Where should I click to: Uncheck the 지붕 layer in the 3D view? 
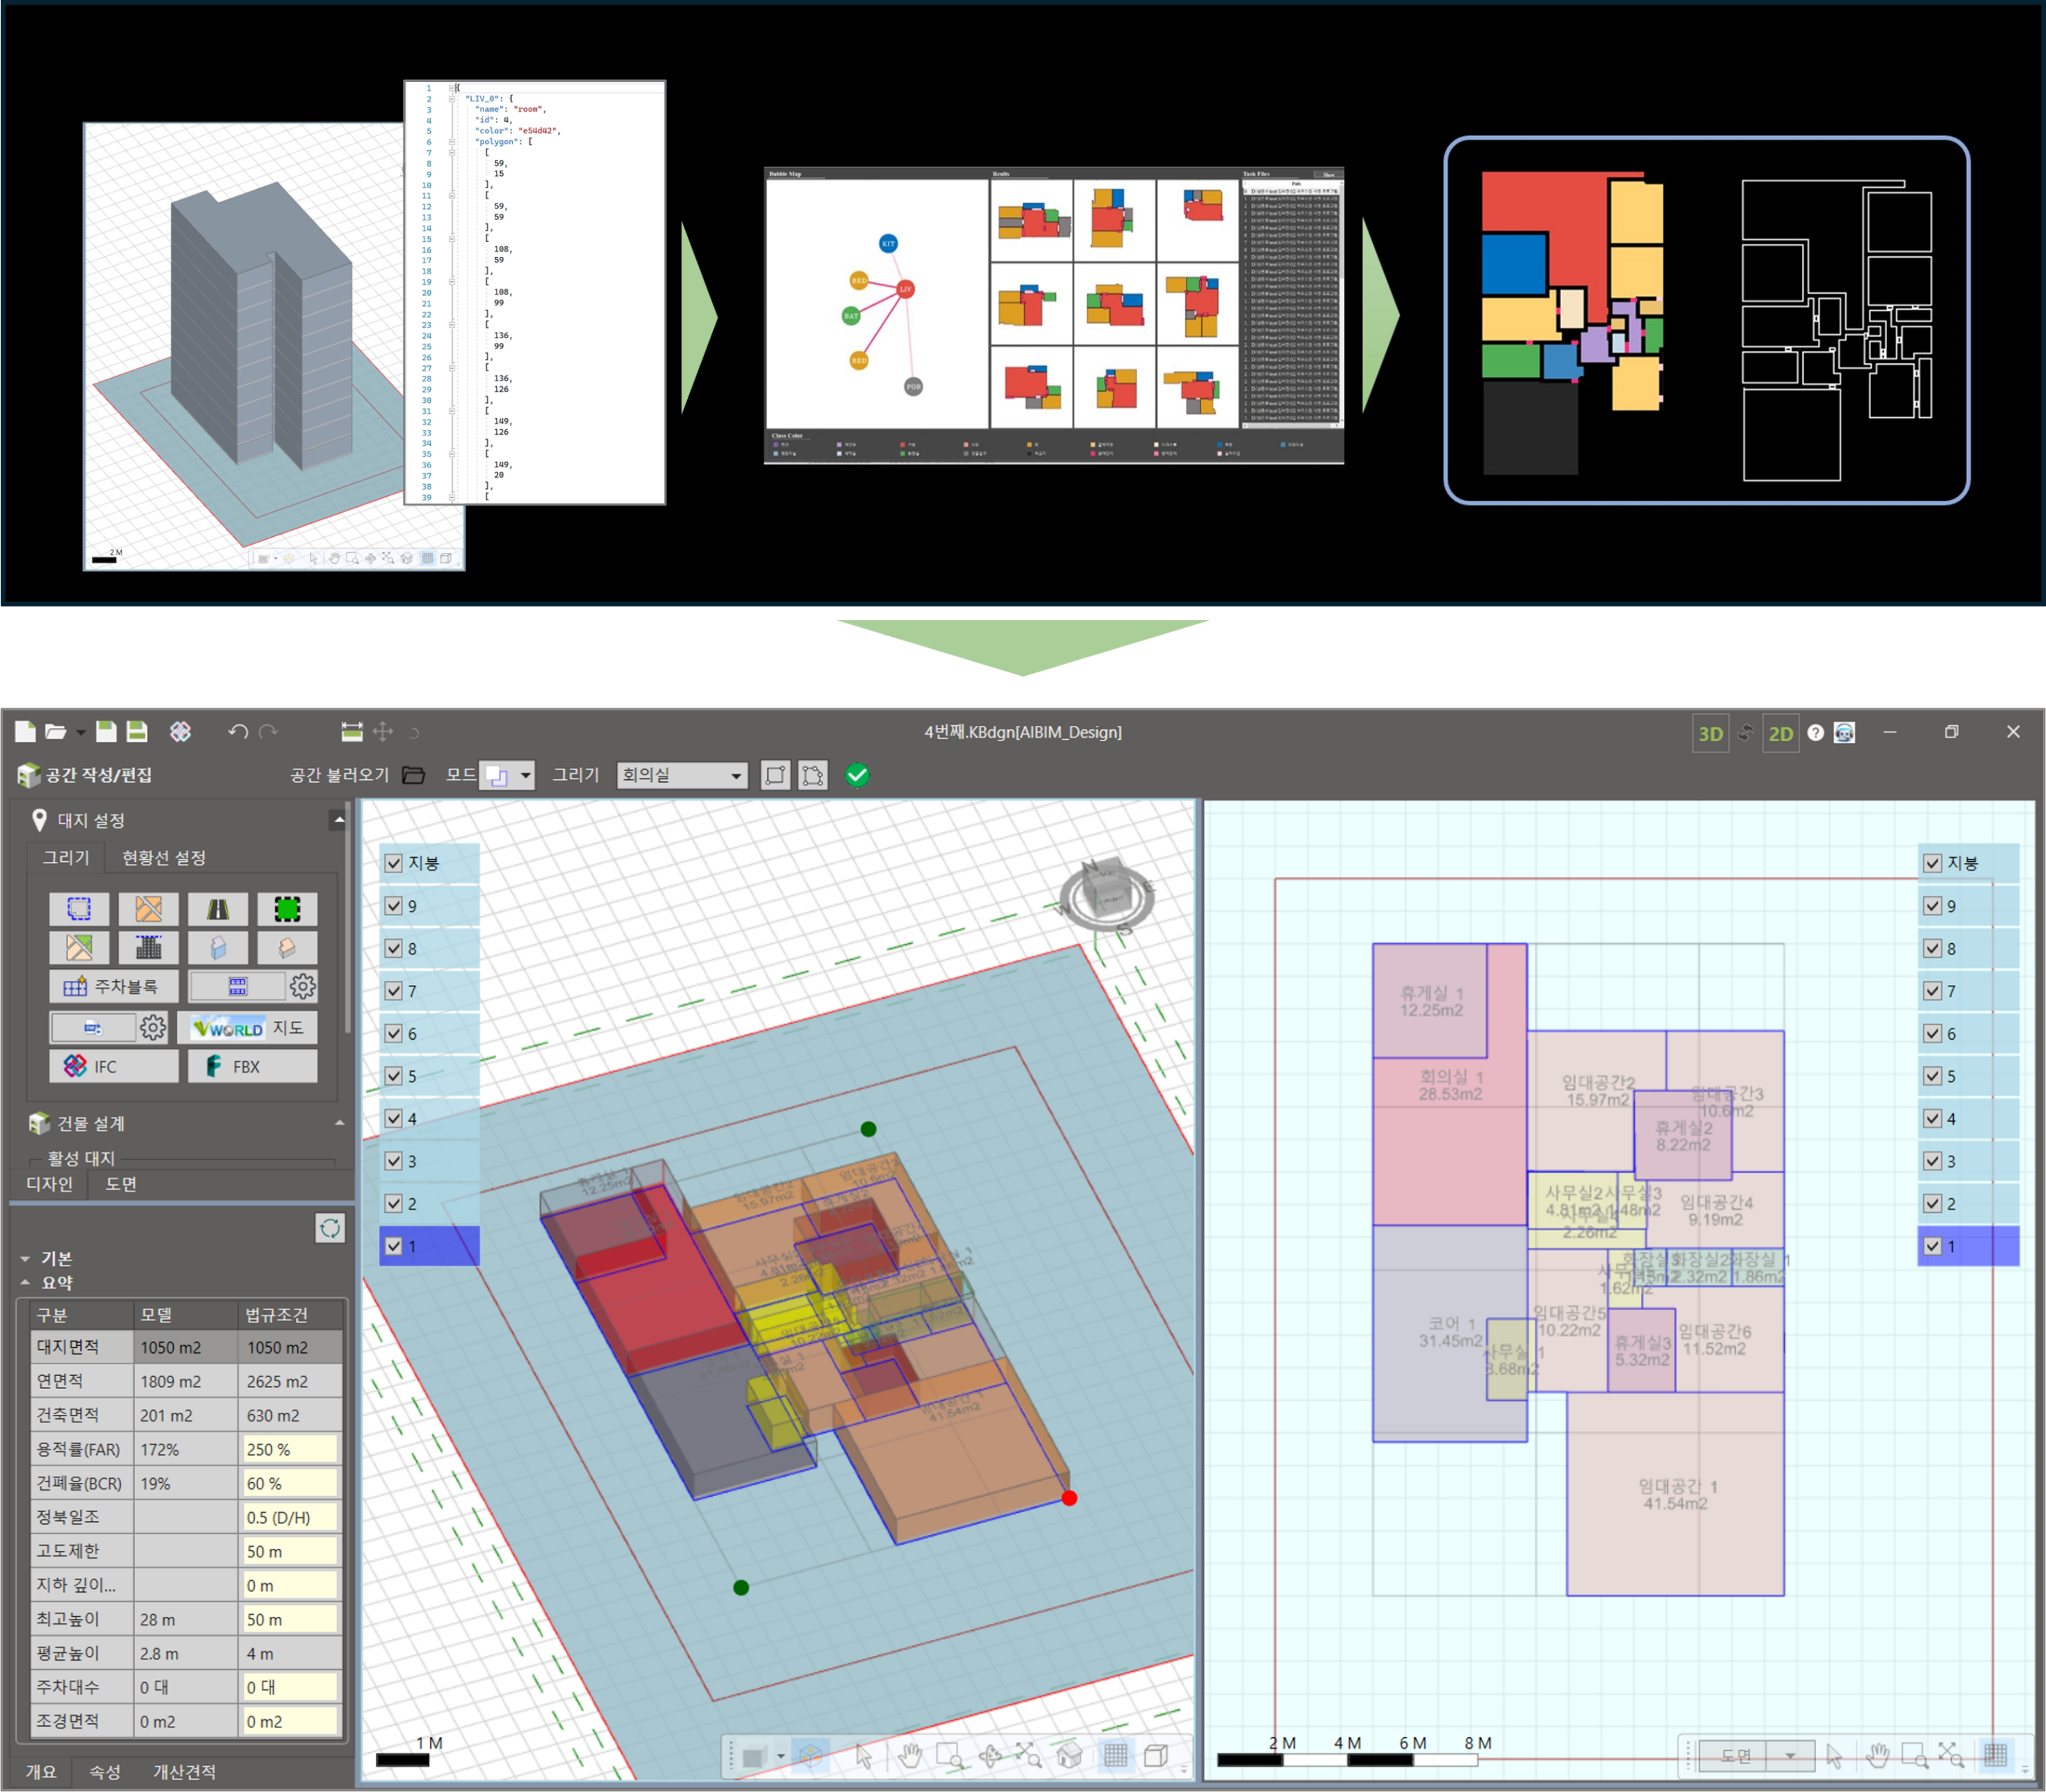tap(394, 863)
